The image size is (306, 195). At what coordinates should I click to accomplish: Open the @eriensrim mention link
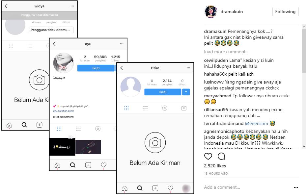click(257, 124)
